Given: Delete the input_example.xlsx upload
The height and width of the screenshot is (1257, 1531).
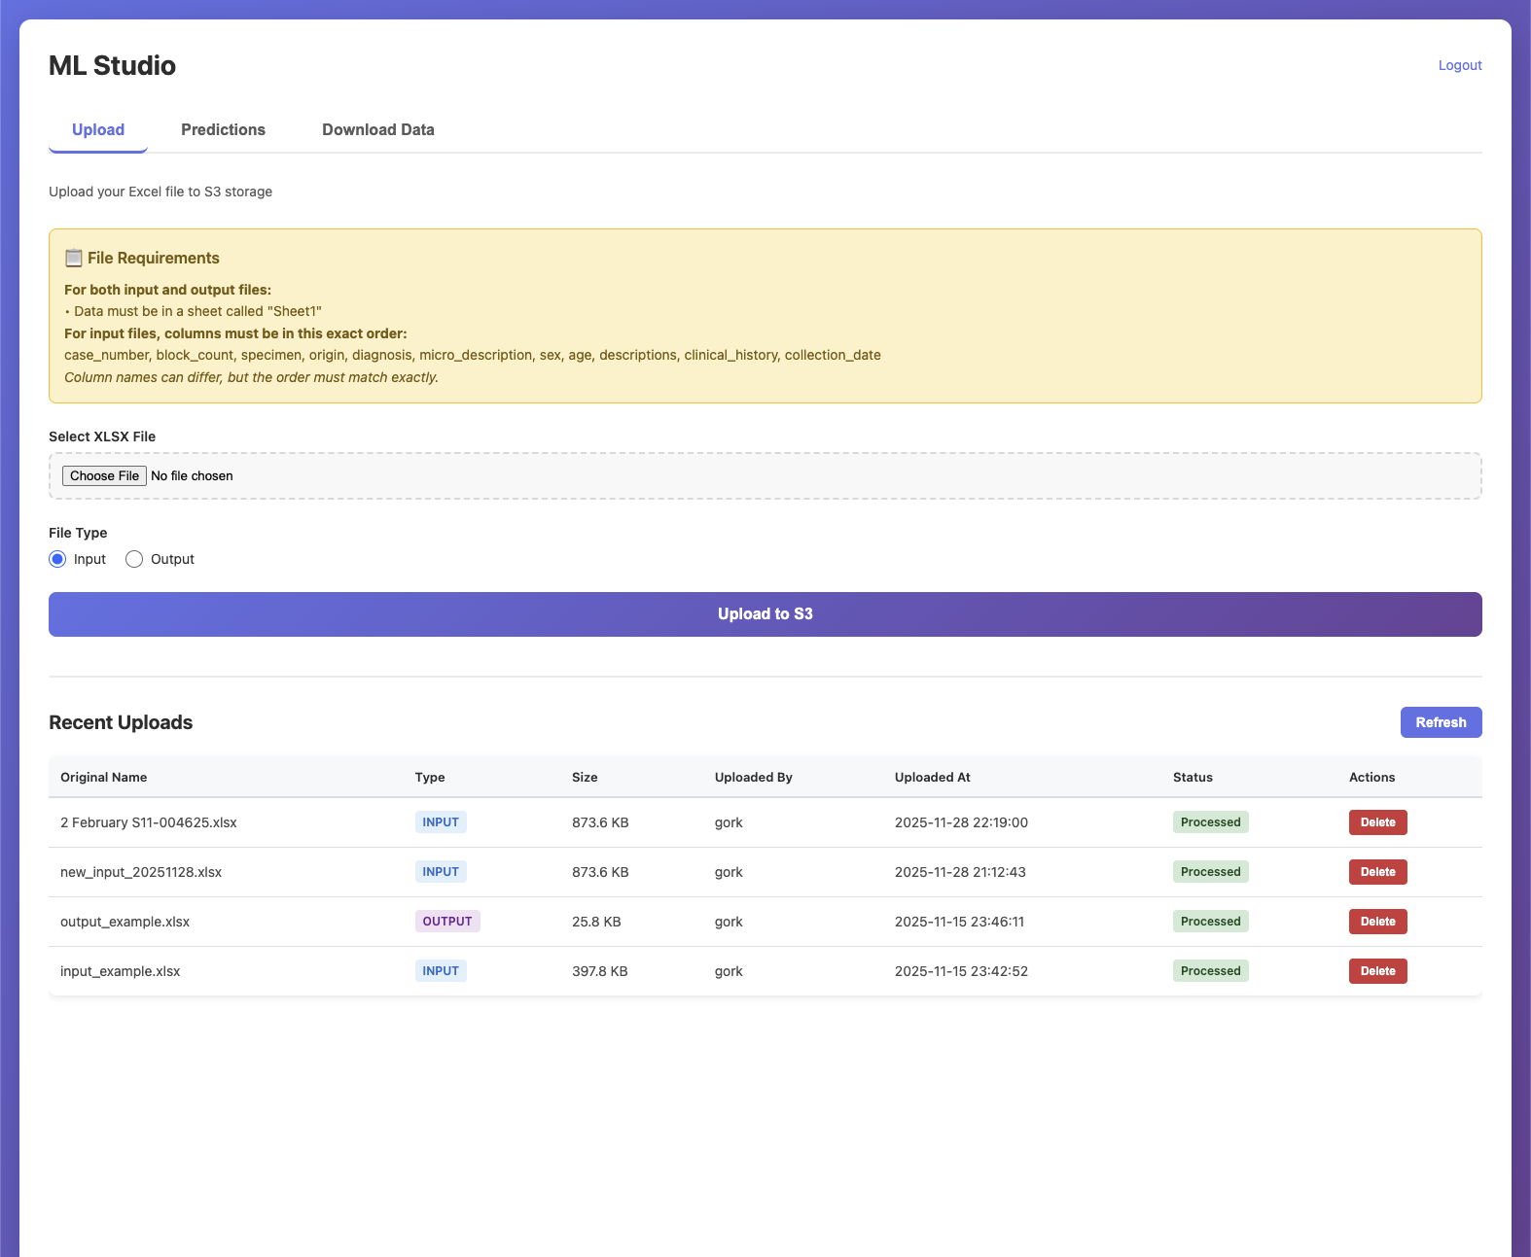Looking at the screenshot, I should tap(1377, 971).
